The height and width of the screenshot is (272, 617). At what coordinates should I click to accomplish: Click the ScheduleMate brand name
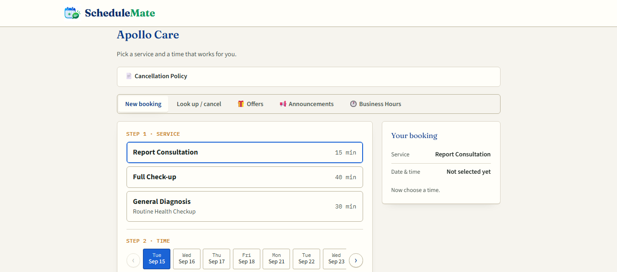120,13
